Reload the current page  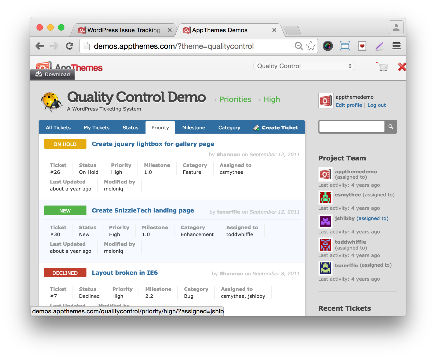click(x=70, y=46)
